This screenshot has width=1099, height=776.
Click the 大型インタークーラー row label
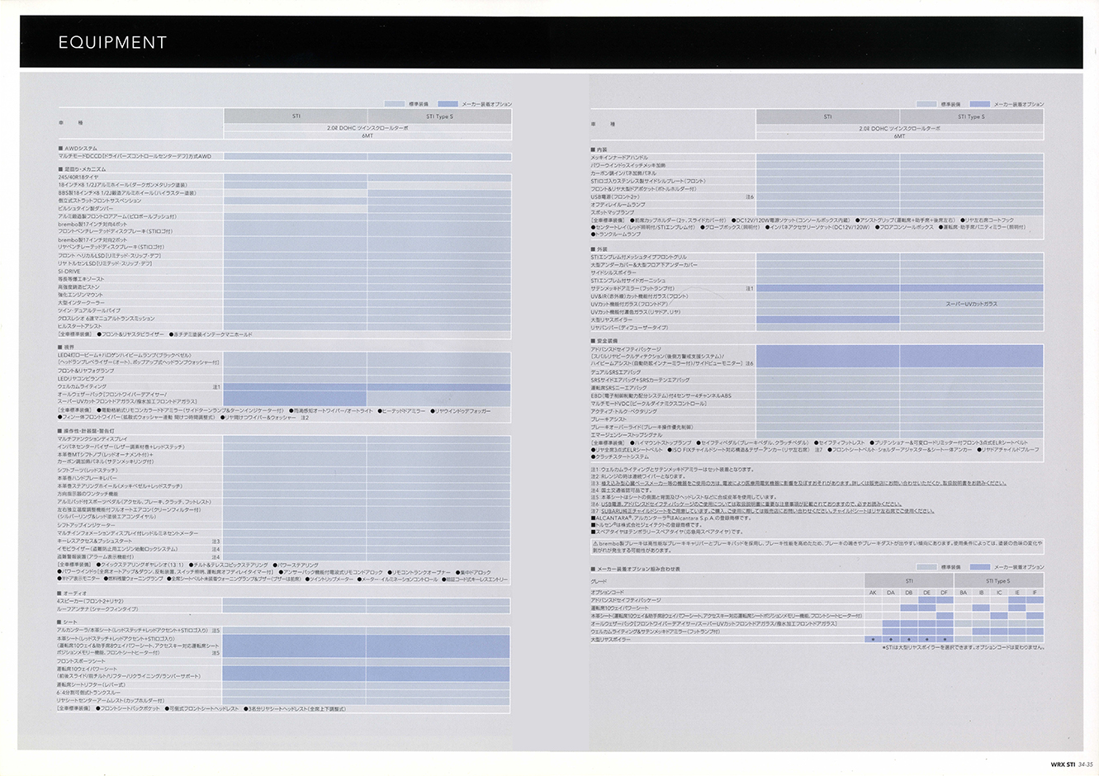click(x=81, y=302)
